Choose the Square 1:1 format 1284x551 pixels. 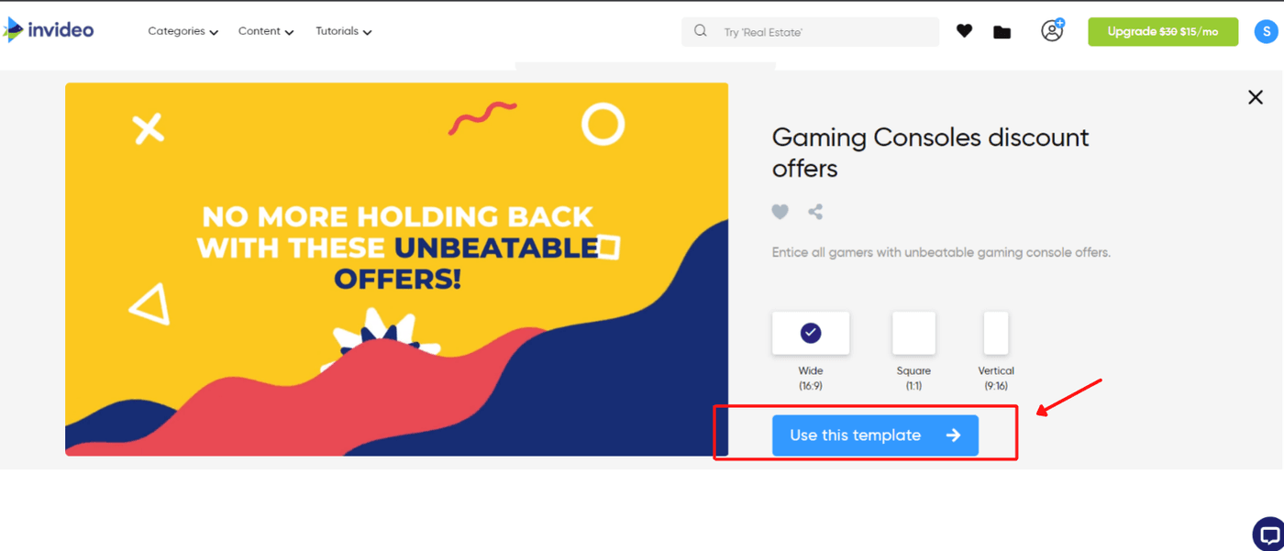coord(913,334)
